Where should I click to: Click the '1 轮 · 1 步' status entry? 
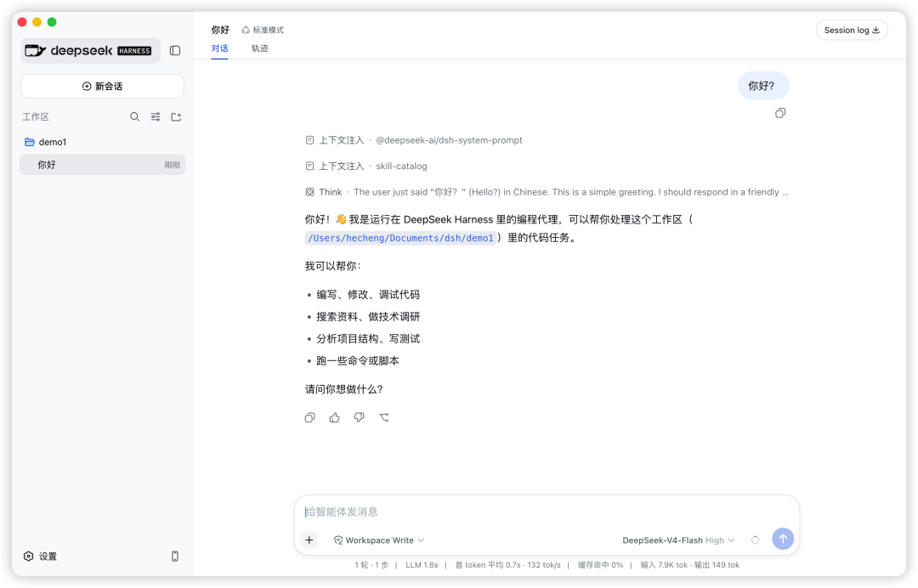coord(371,565)
